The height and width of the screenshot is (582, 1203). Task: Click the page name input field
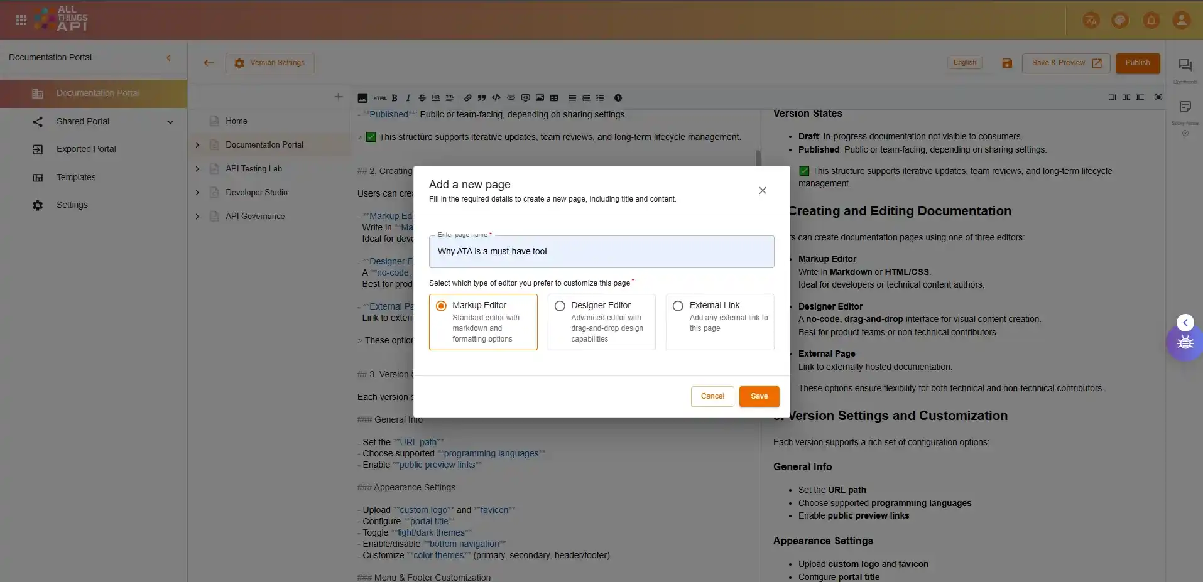[x=601, y=252]
